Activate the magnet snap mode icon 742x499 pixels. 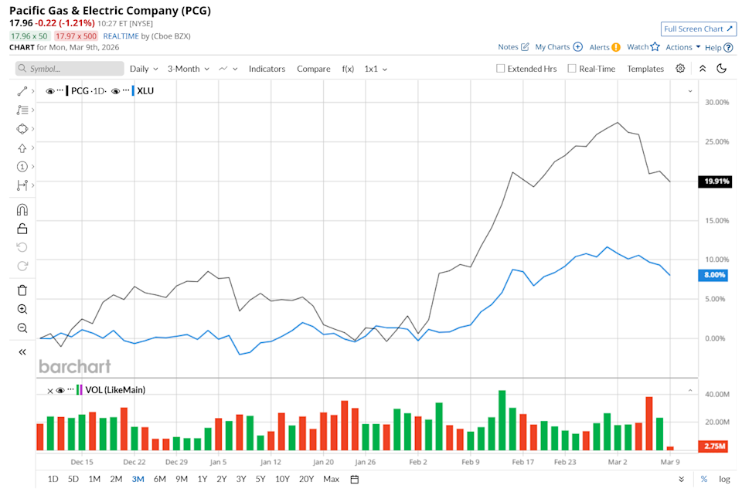pyautogui.click(x=22, y=209)
